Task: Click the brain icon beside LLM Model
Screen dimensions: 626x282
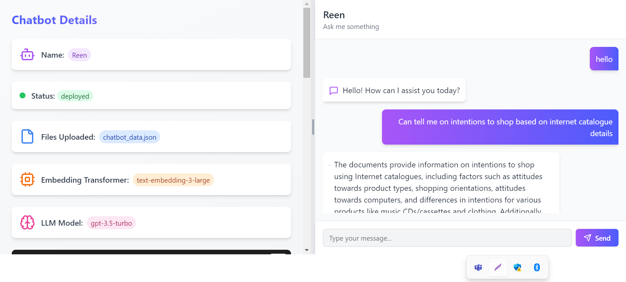Action: click(27, 223)
